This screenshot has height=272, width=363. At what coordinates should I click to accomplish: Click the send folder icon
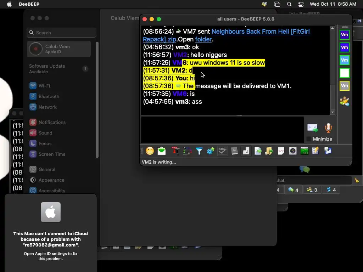269,151
